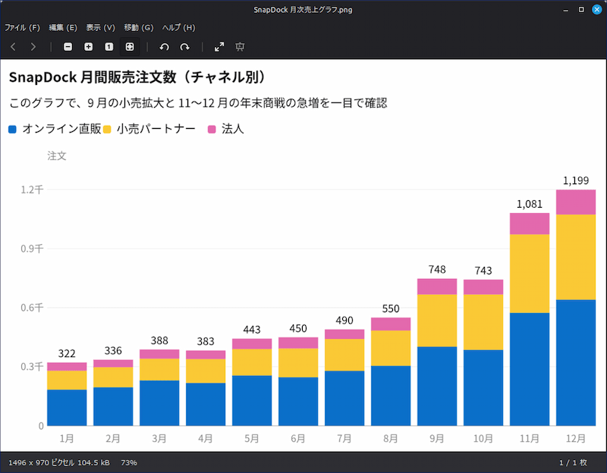Close the image viewer window

coord(597,10)
